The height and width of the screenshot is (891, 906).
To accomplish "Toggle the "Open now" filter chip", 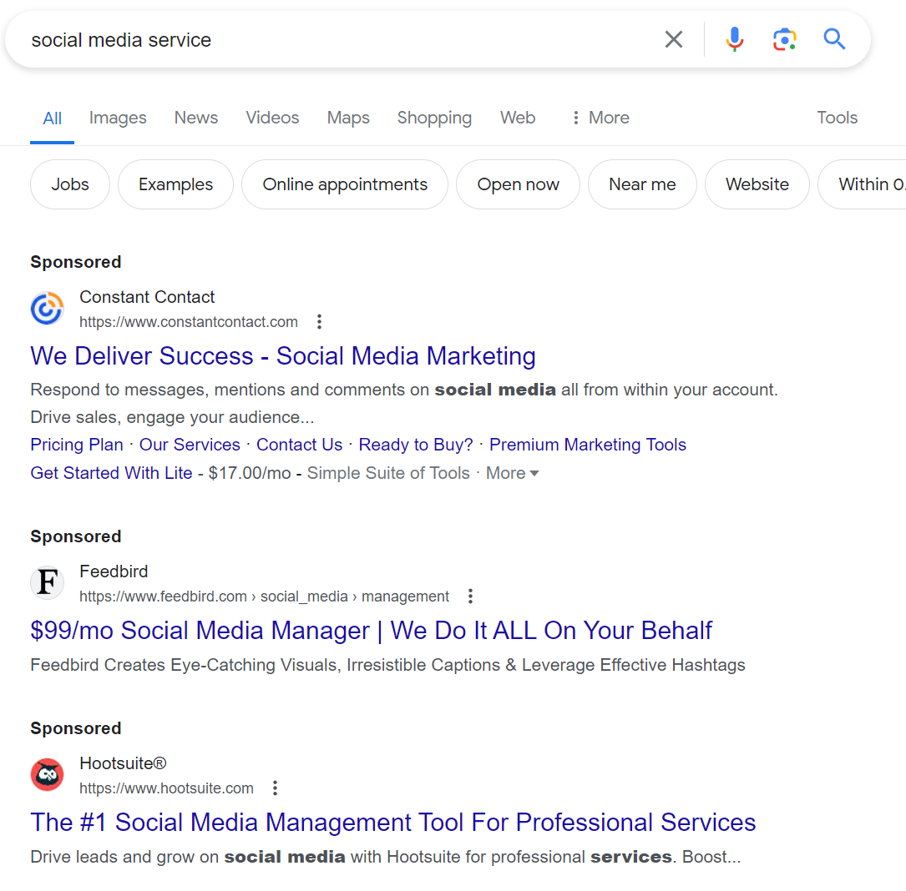I will (518, 184).
